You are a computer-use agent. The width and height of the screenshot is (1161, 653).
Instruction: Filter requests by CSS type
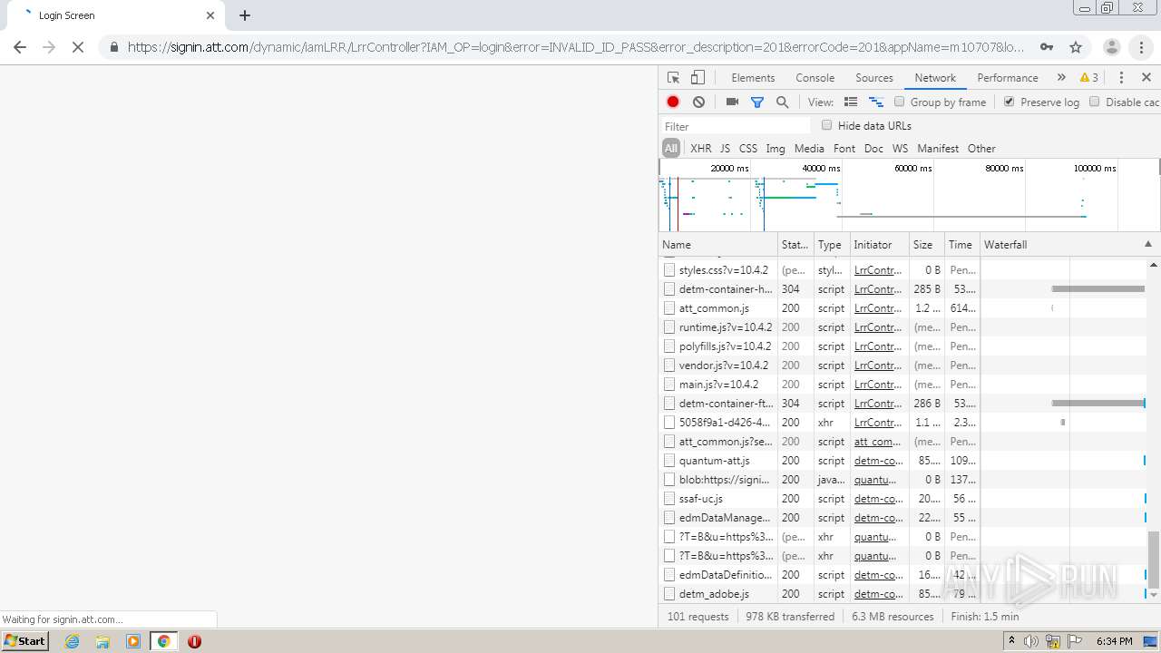tap(748, 149)
